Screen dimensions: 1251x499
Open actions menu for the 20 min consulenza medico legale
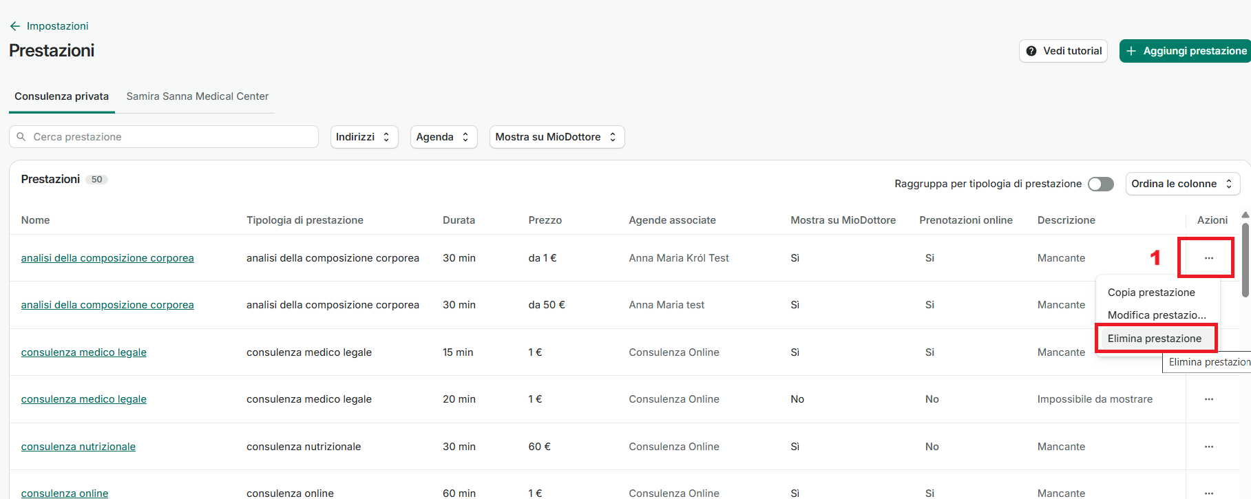tap(1209, 399)
